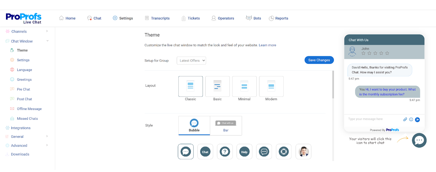
Task: Click the Tickets clipboard icon
Action: pos(184,18)
